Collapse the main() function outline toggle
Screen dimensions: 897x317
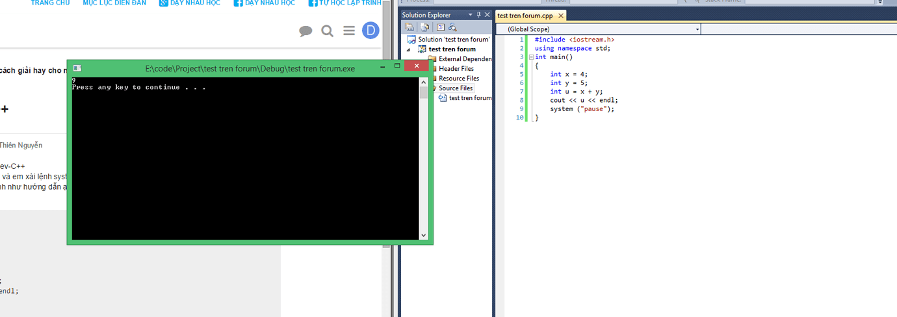531,57
